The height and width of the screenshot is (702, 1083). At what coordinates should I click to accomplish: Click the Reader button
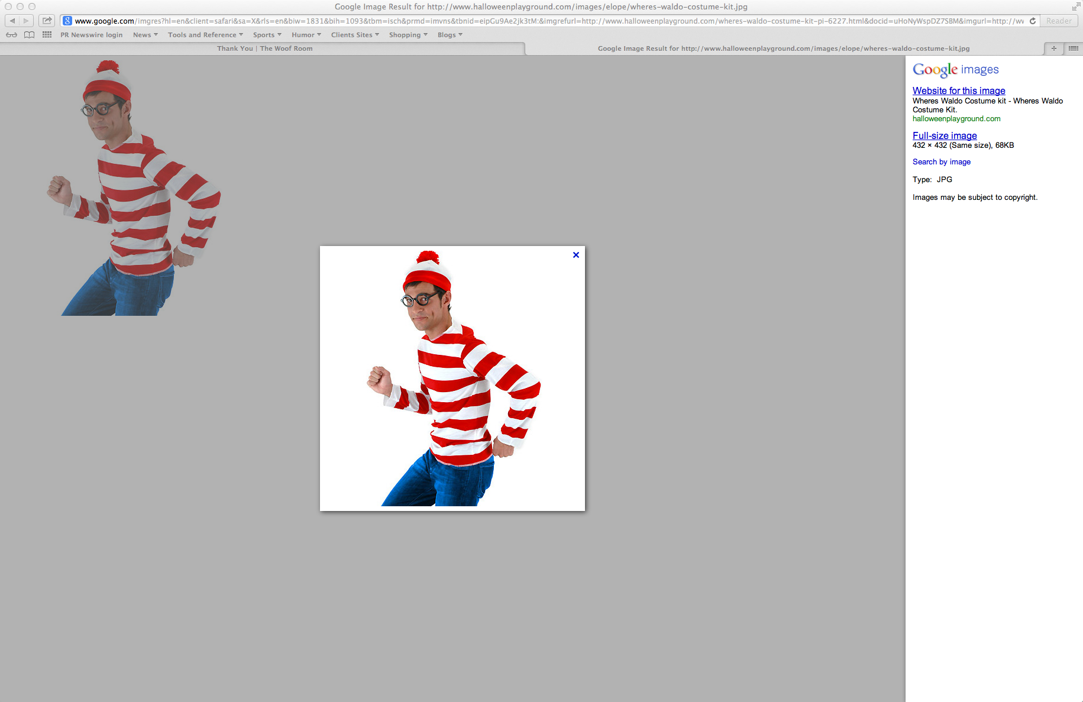click(1059, 21)
